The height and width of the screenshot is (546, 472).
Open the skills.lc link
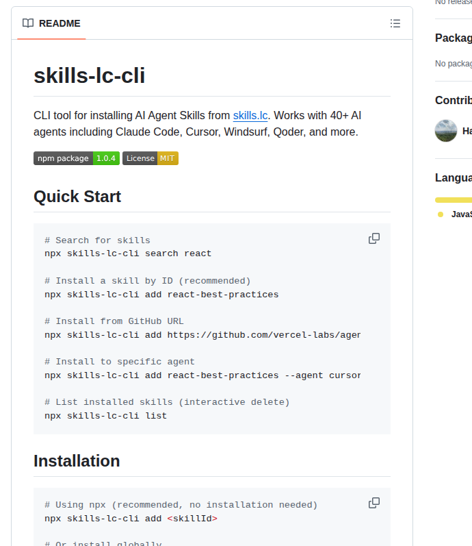250,116
